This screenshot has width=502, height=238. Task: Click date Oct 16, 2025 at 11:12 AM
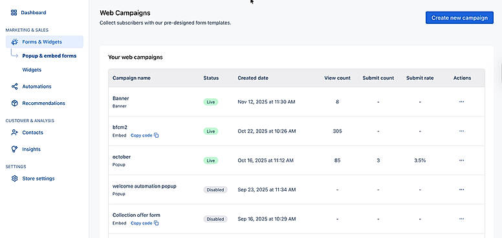pyautogui.click(x=265, y=160)
